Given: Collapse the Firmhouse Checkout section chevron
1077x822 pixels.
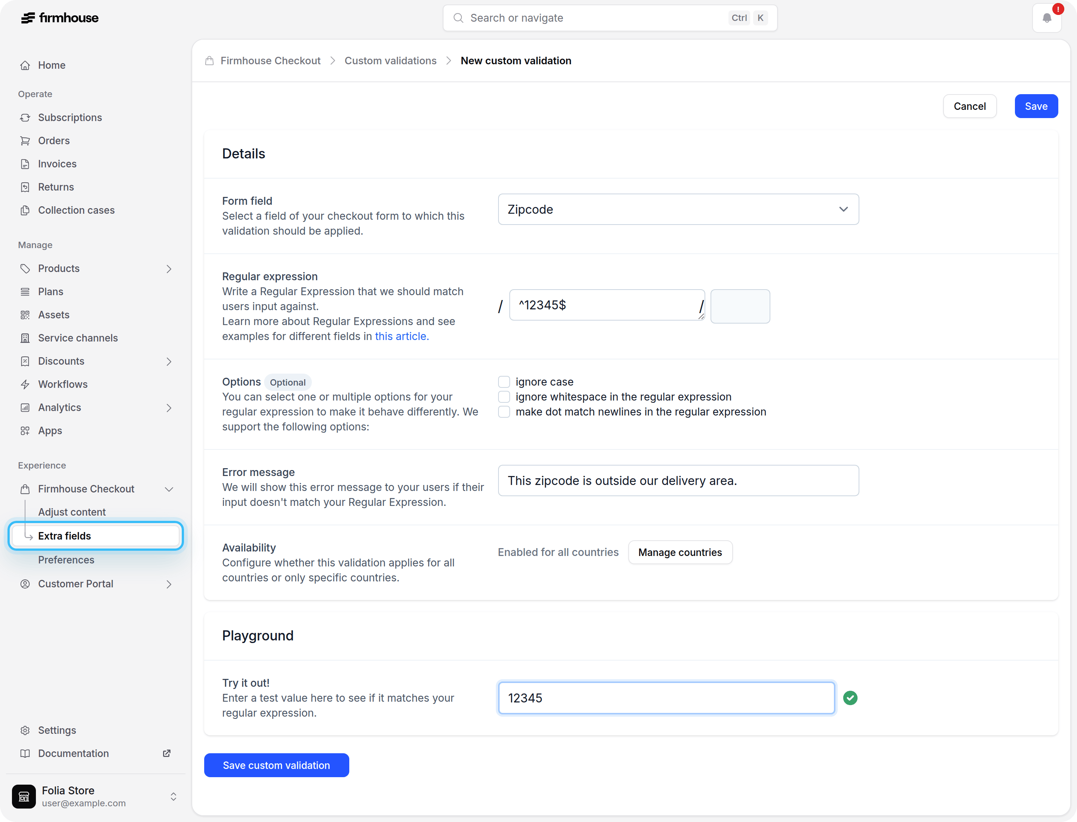Looking at the screenshot, I should pos(169,489).
